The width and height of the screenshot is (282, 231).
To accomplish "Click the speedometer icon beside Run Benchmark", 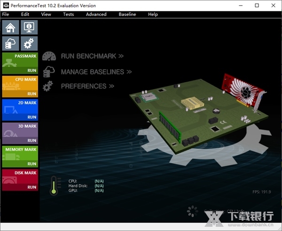I will coord(49,57).
